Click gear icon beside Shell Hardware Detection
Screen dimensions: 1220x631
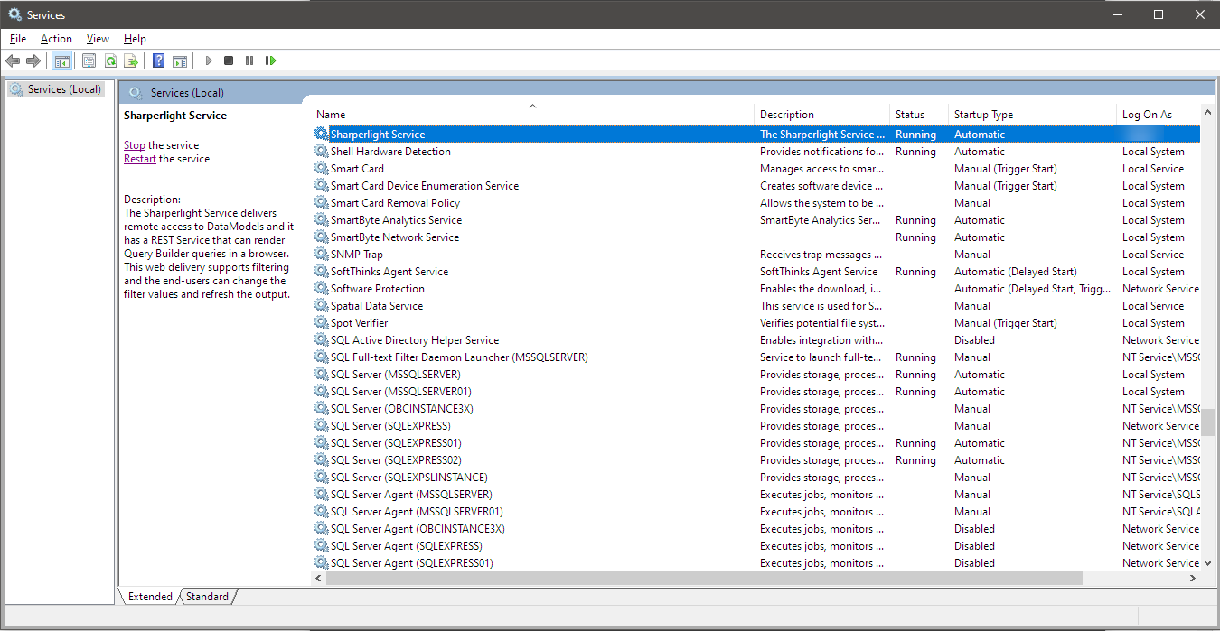[321, 151]
